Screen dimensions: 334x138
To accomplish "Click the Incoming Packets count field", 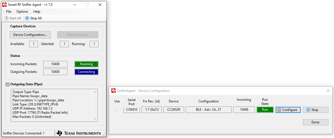I will (55, 64).
